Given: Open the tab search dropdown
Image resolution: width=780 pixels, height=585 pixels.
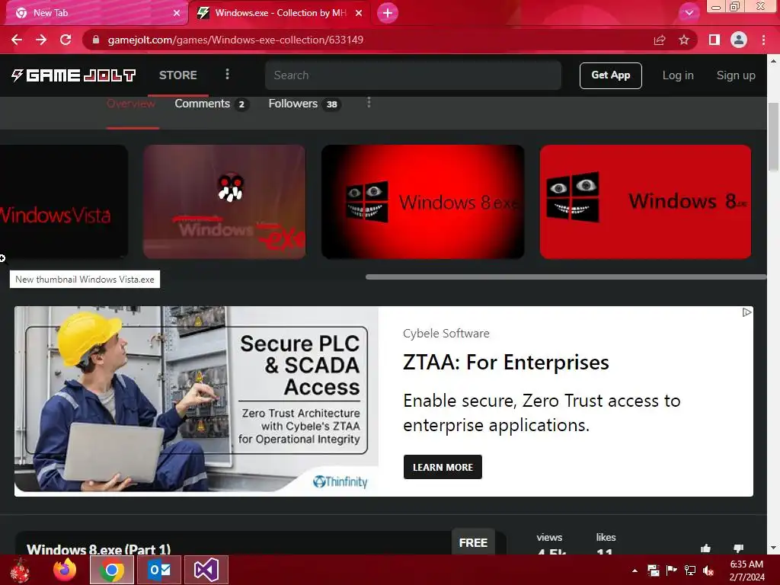Looking at the screenshot, I should click(689, 13).
